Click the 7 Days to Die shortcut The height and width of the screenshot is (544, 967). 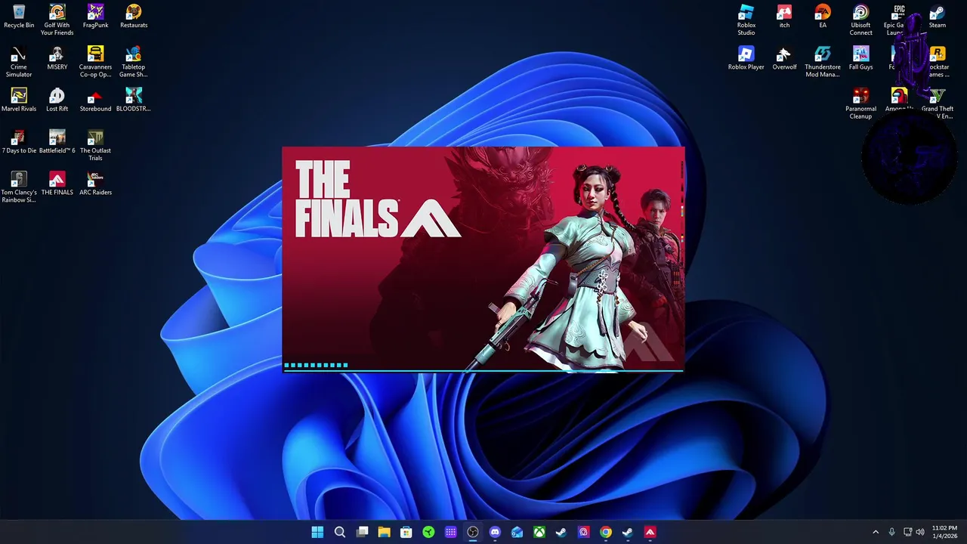coord(19,142)
